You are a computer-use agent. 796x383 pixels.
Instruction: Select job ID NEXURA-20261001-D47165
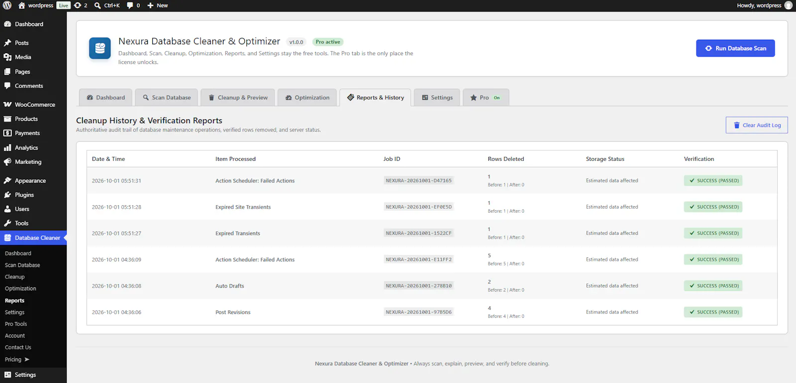pos(419,181)
